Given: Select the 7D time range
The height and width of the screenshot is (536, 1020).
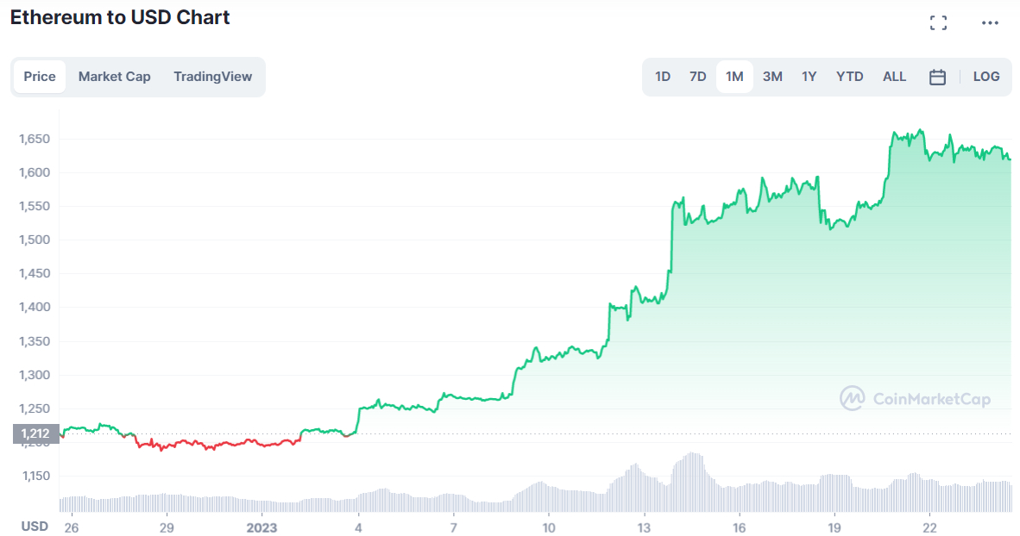Looking at the screenshot, I should tap(697, 77).
